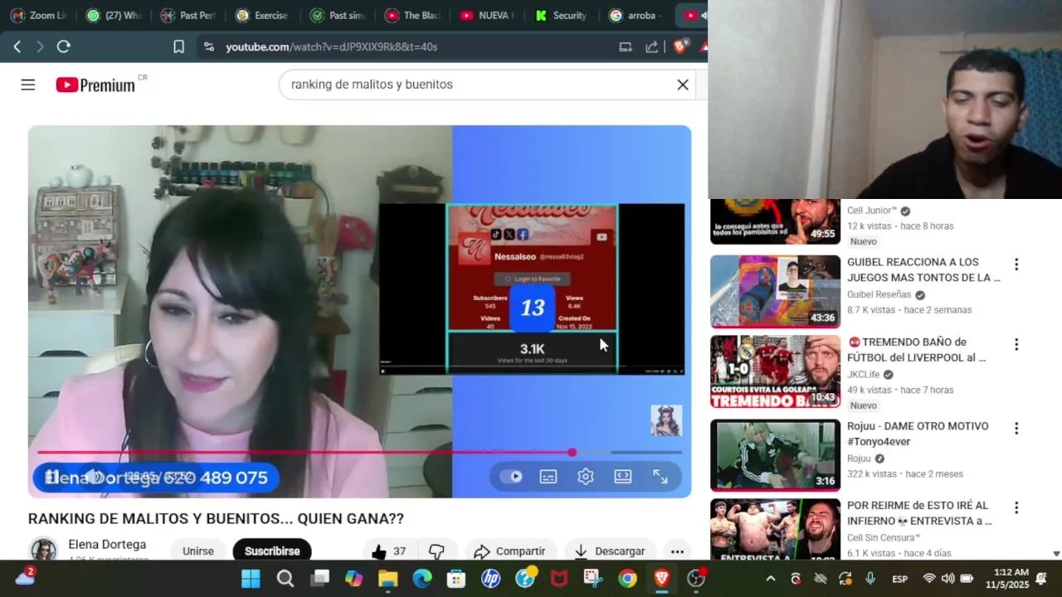The height and width of the screenshot is (597, 1062).
Task: Open the HP app on the taskbar
Action: [x=491, y=579]
